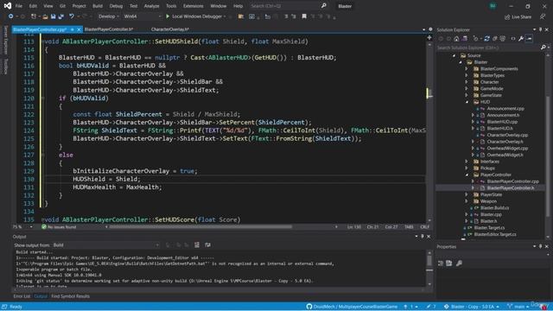Screen dimensions: 553x311
Task: Toggle auto-hide pin on Solution Explorer
Action: pyautogui.click(x=540, y=29)
